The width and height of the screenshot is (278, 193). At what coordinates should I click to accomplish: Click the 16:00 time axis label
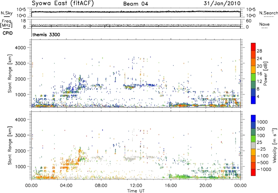tap(171, 186)
